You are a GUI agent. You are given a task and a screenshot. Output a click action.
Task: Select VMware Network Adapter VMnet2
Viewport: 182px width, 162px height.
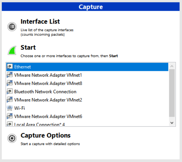[x=48, y=100]
